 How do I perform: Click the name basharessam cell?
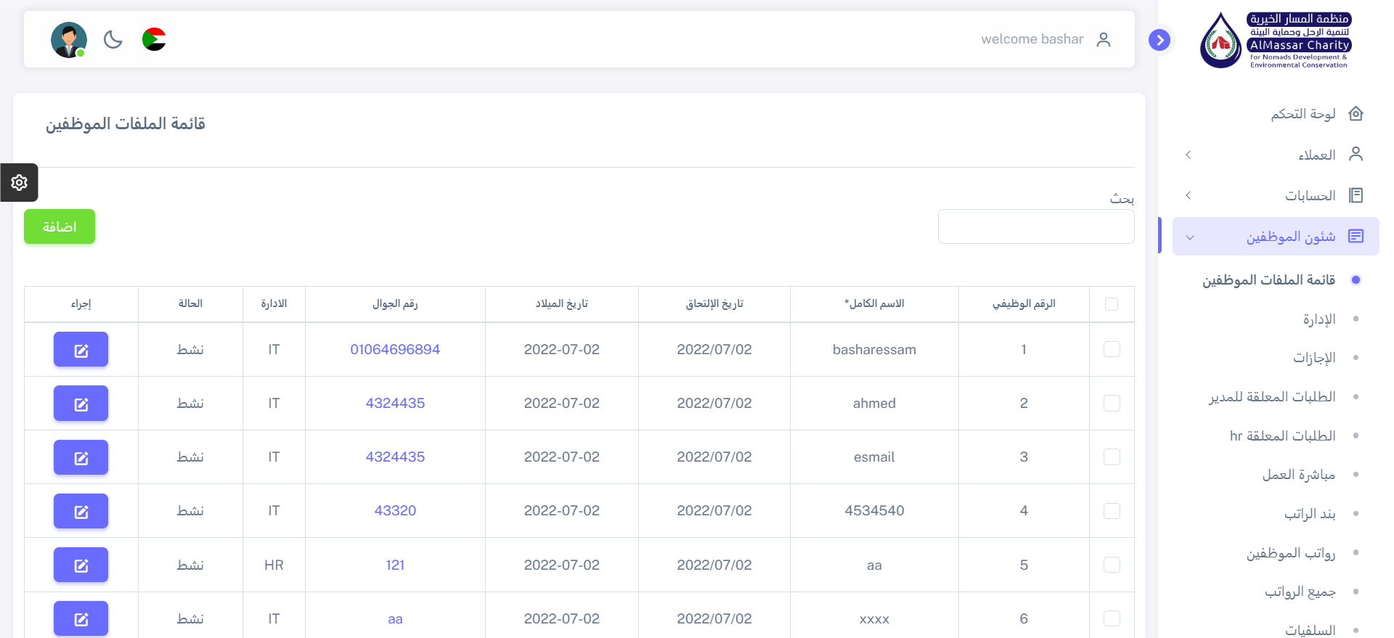(x=874, y=349)
